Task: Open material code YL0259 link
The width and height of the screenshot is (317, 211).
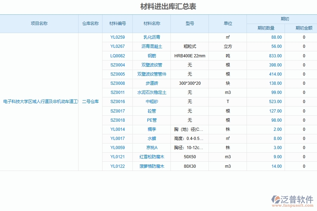Action: (117, 37)
